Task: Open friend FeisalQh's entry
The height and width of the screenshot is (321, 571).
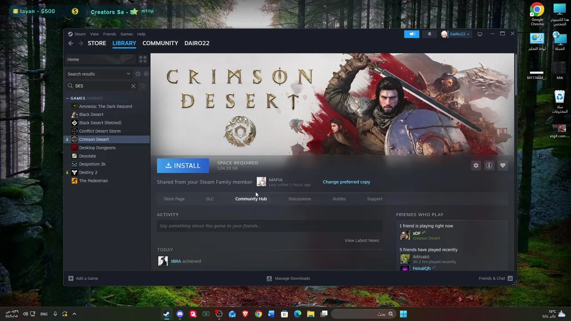Action: click(x=422, y=268)
